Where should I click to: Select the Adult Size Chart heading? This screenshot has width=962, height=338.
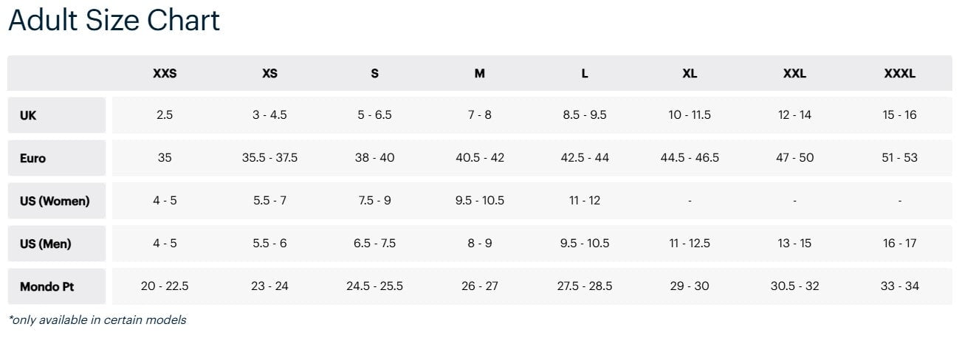[114, 21]
